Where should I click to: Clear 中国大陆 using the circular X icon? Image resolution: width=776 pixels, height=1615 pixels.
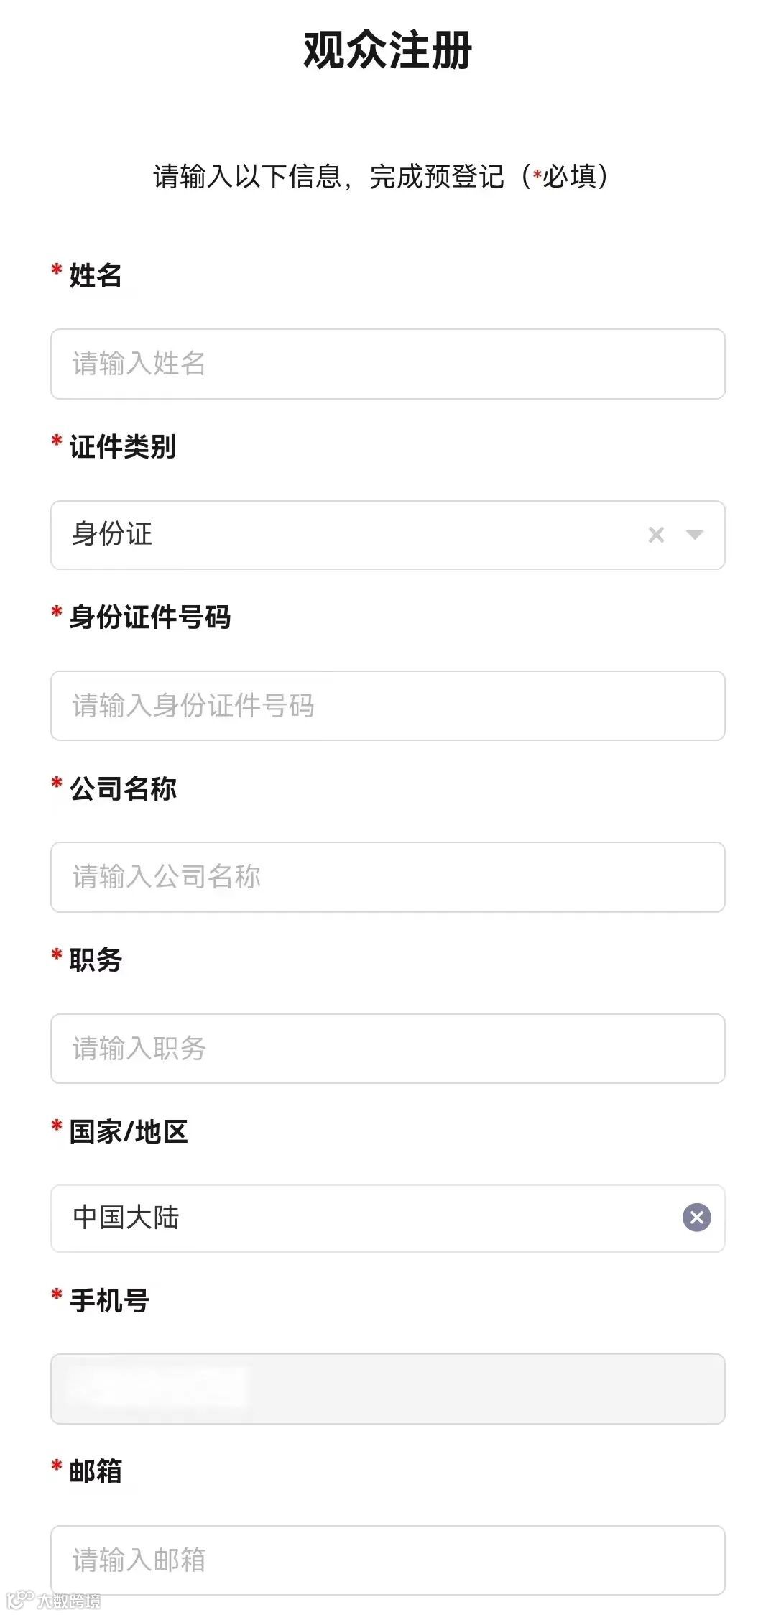tap(696, 1218)
